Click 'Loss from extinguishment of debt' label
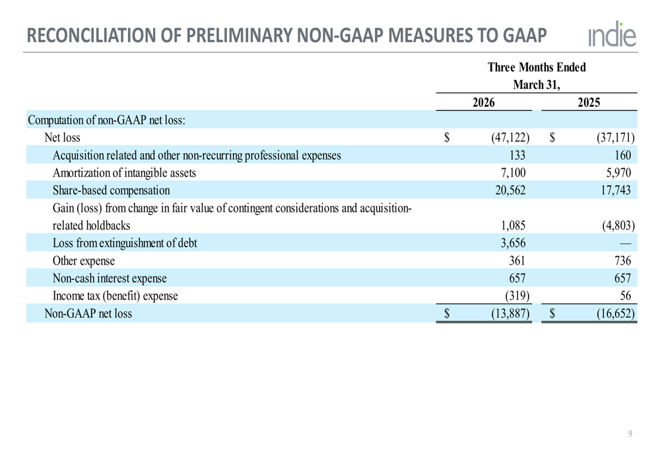This screenshot has height=452, width=660. click(x=125, y=243)
